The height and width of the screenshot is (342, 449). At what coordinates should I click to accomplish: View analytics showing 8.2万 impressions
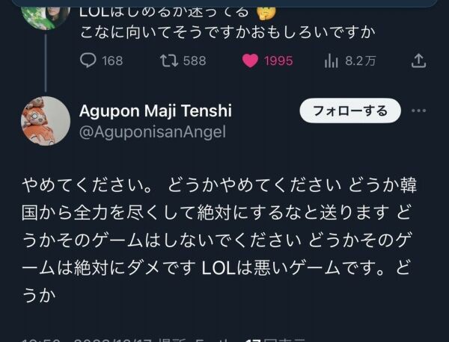331,60
